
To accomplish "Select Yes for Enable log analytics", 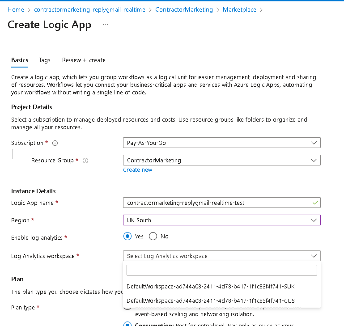I will tap(127, 236).
